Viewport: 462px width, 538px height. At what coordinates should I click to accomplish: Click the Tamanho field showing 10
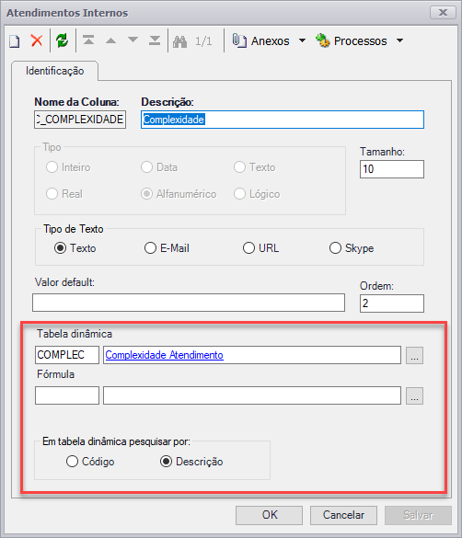point(392,169)
